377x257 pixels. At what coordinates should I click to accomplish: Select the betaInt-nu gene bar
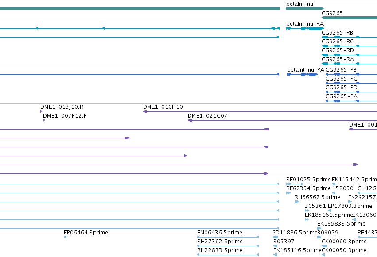coord(305,8)
